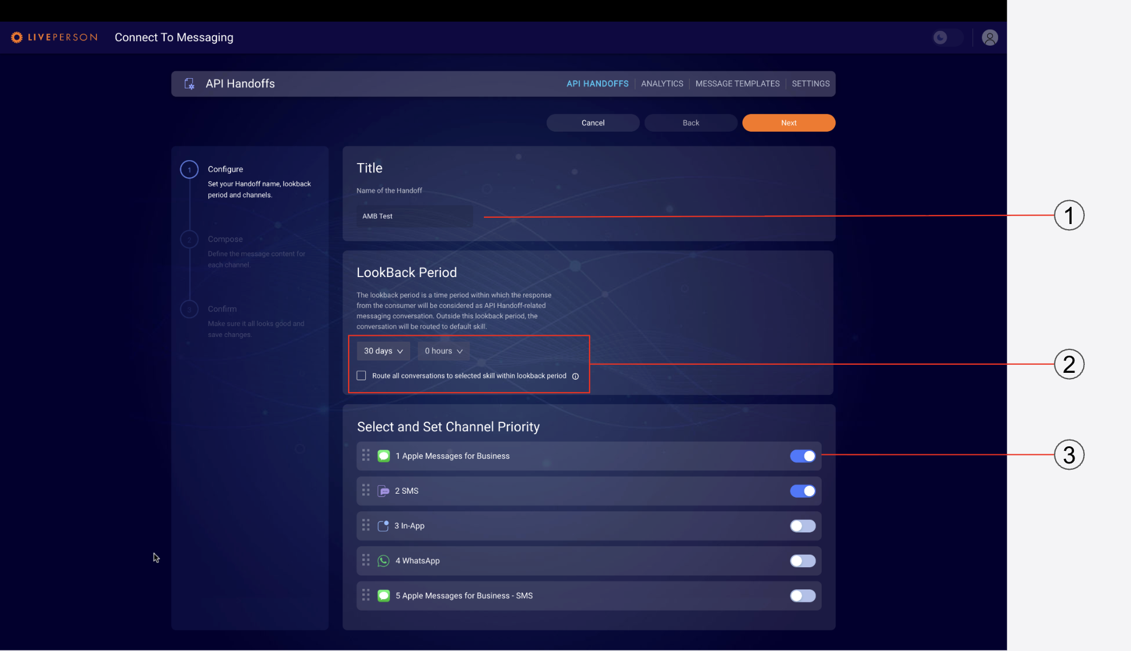The height and width of the screenshot is (651, 1131).
Task: Click the SMS channel icon
Action: click(383, 491)
